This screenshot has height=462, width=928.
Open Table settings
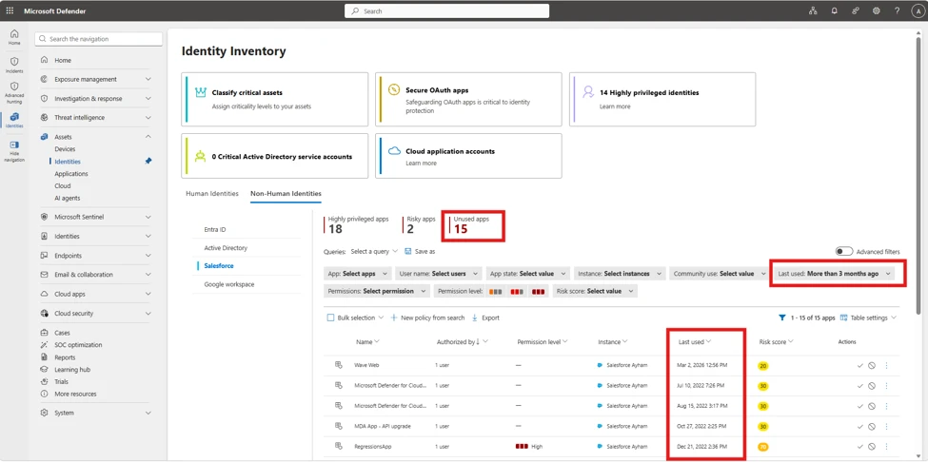click(868, 318)
